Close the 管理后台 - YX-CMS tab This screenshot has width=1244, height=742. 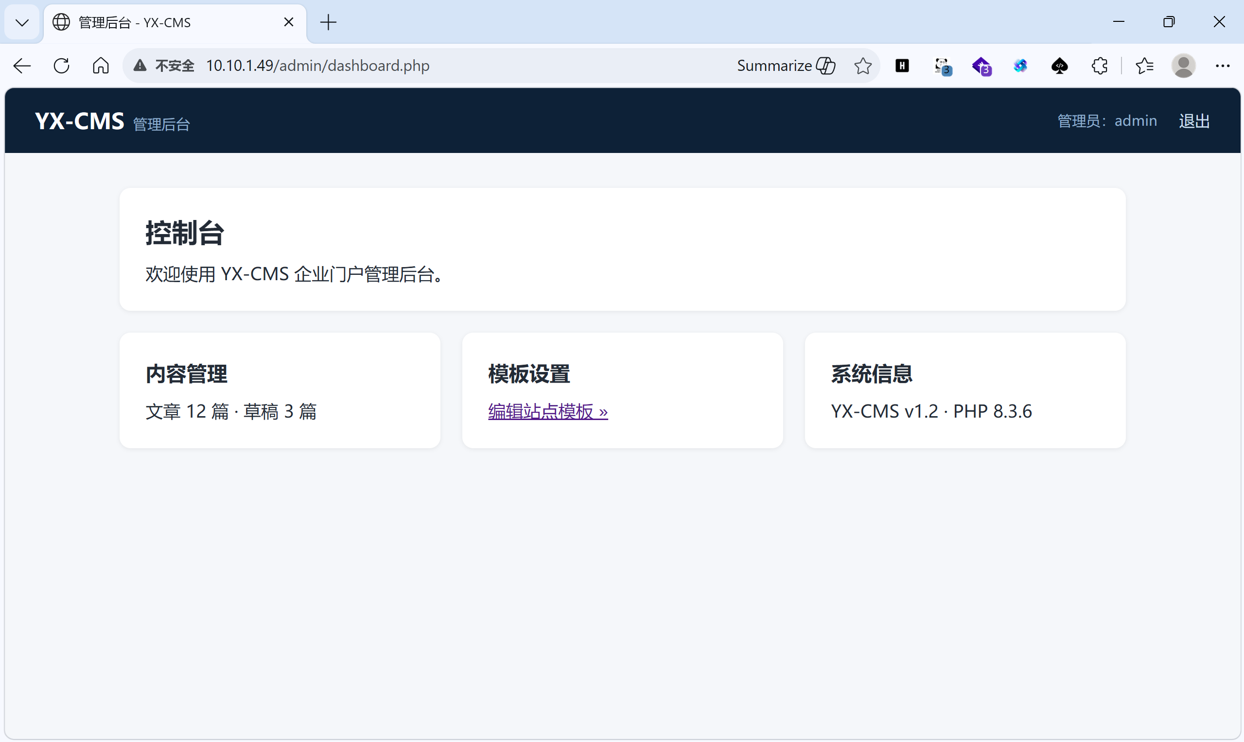pos(289,22)
